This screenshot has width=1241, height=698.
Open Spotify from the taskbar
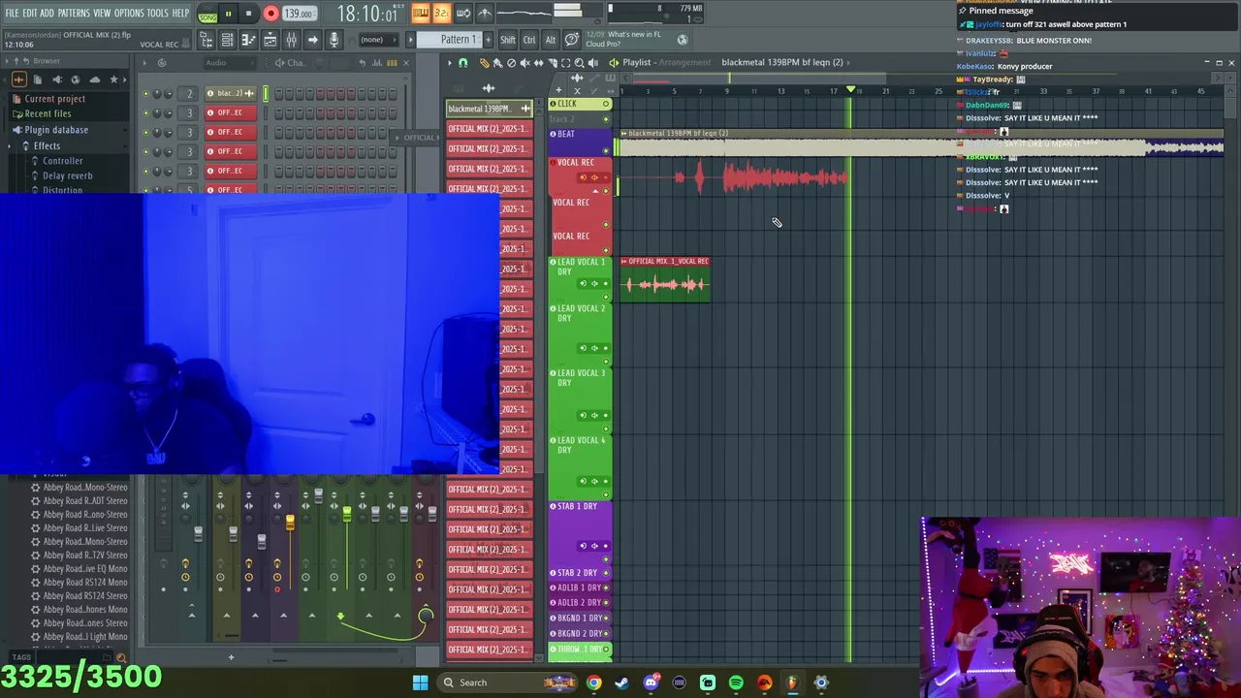coord(736,682)
